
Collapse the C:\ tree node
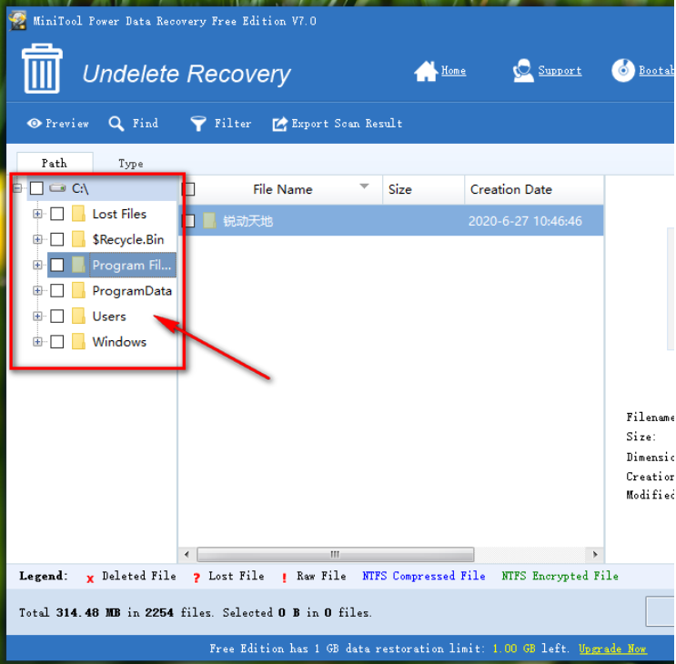point(17,188)
